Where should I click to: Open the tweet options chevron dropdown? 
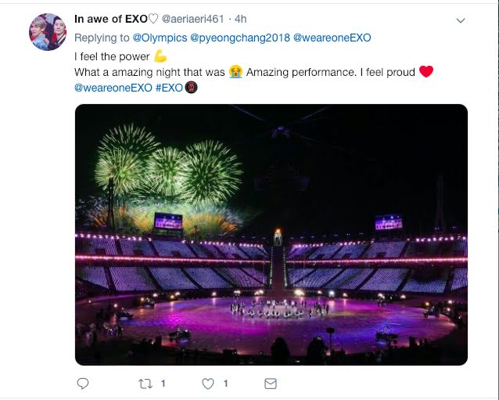[461, 20]
